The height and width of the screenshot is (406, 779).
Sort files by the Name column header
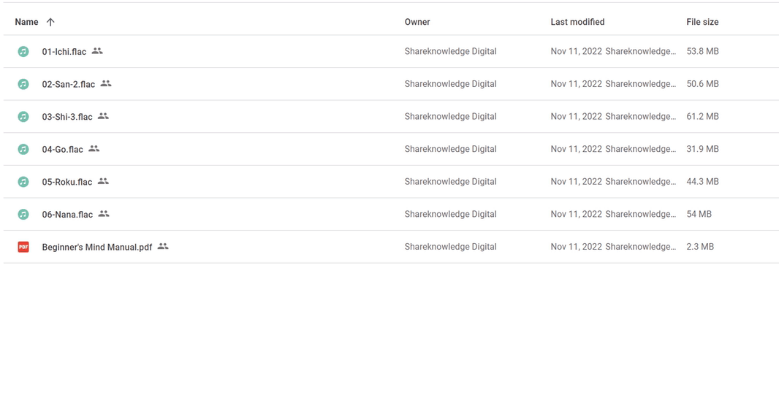[x=26, y=22]
